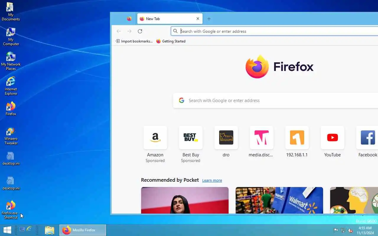Screen dimensions: 378x236
Task: Open File Explorer from taskbar
Action: point(50,230)
